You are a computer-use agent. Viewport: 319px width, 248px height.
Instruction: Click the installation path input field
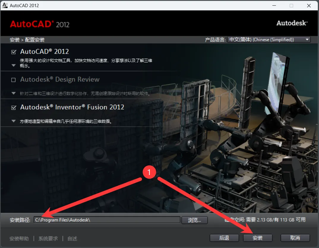pyautogui.click(x=107, y=220)
